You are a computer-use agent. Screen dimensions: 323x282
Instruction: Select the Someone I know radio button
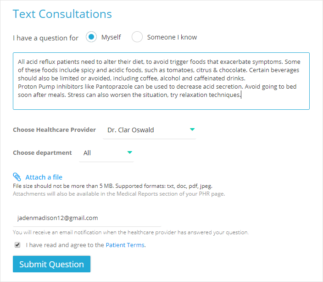[137, 37]
